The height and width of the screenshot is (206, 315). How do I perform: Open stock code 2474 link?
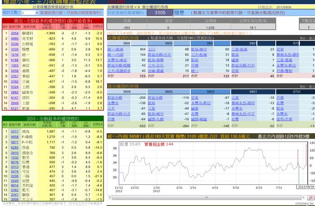point(15,171)
